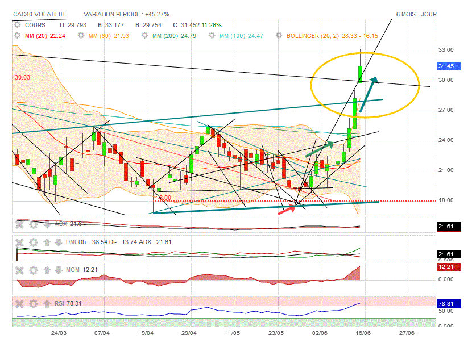Remove the DMI indicator panel
The image size is (472, 343).
[x=19, y=242]
